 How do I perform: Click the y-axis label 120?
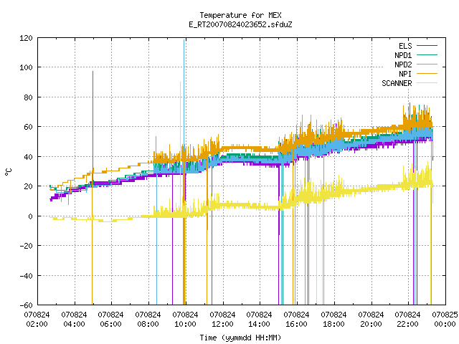coord(26,38)
